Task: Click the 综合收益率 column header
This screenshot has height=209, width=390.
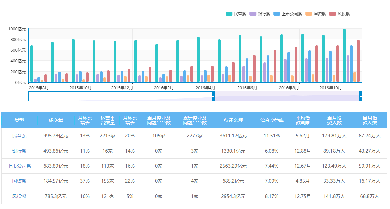Action: tap(272, 120)
